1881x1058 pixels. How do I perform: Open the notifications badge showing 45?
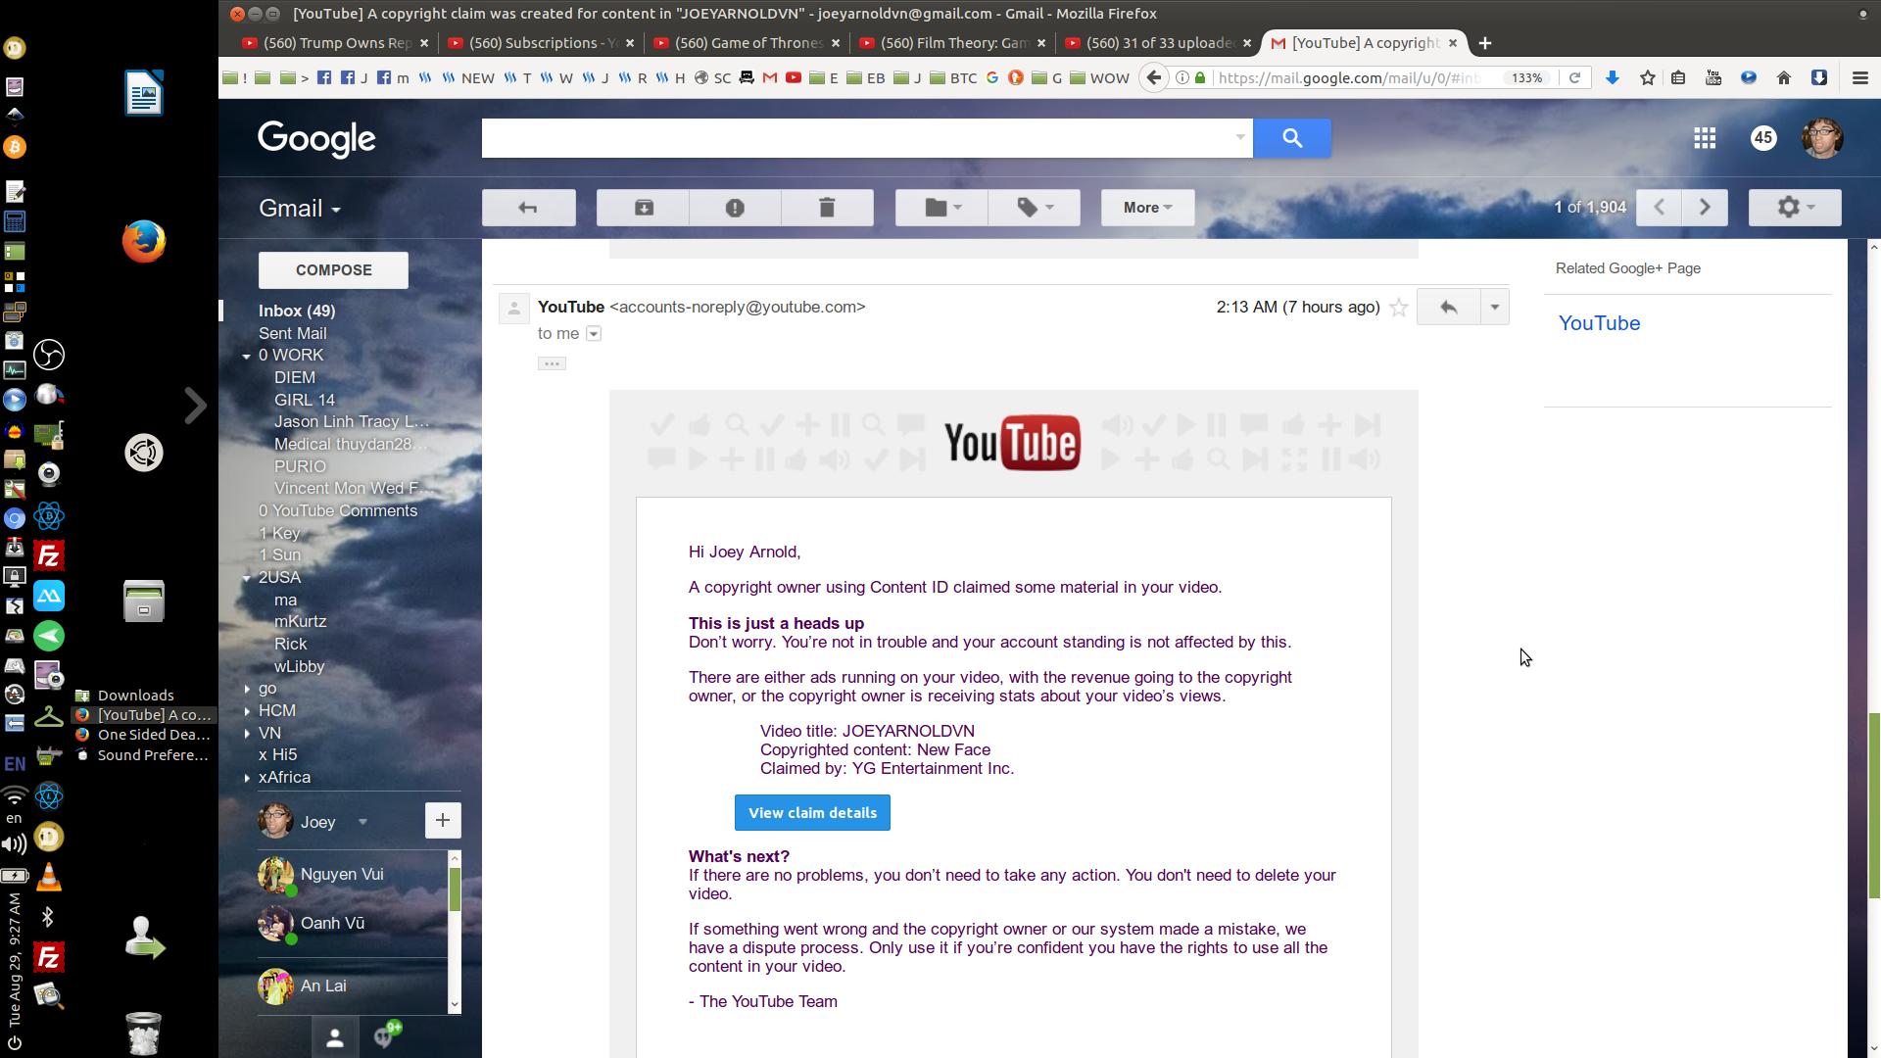[1763, 138]
